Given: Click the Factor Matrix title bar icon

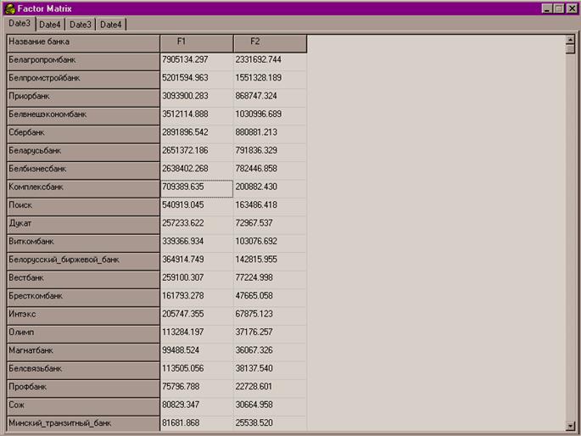Looking at the screenshot, I should (x=8, y=8).
